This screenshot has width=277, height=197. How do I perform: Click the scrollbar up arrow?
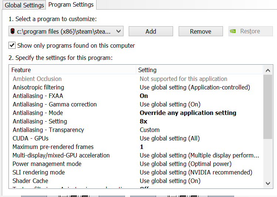tap(268, 71)
